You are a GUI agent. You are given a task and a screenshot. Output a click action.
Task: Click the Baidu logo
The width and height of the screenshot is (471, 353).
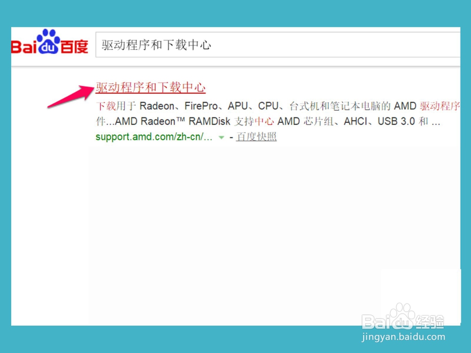click(49, 42)
